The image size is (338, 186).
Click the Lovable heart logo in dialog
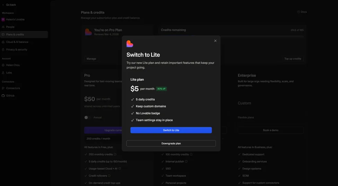pos(130,44)
